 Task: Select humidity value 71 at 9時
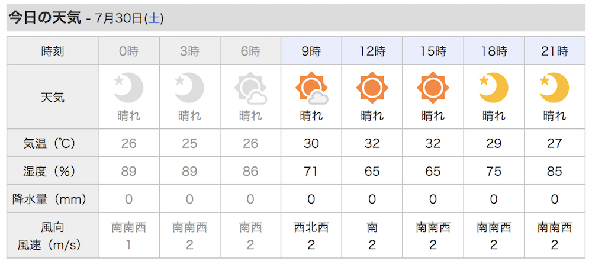311,172
